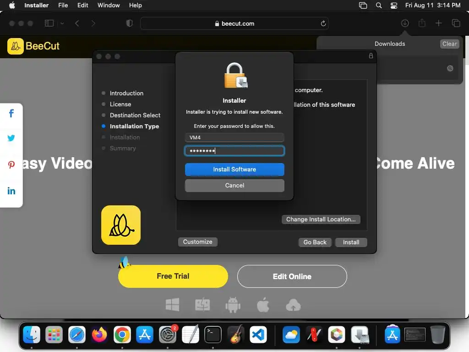469x352 pixels.
Task: Open a new Safari tab
Action: tap(438, 23)
